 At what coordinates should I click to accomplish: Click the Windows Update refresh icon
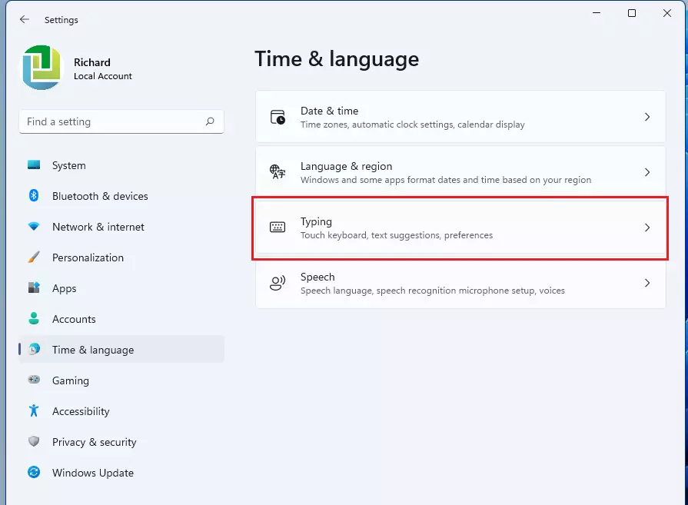coord(34,472)
